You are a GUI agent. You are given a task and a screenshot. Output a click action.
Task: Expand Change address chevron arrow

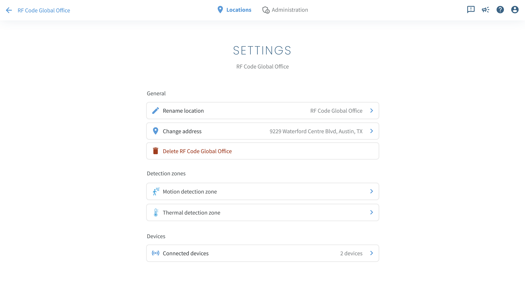pos(371,131)
